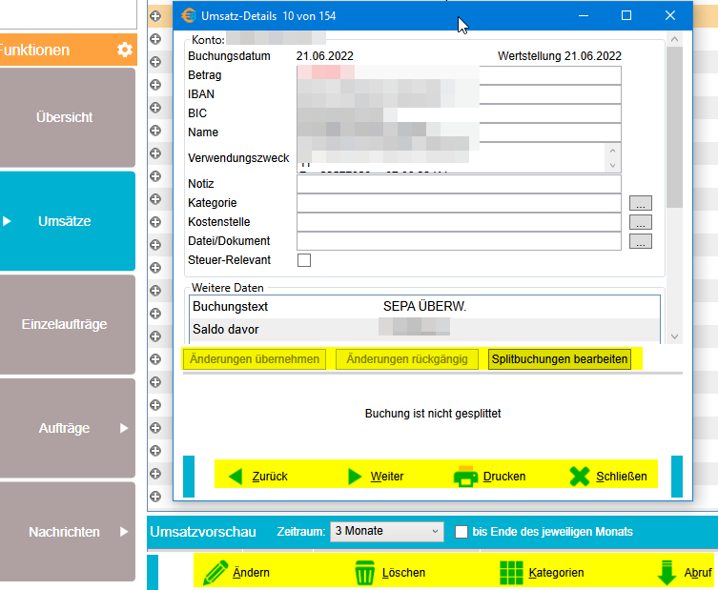The image size is (718, 590).
Task: Check bis Ende des jeweiligen Monats
Action: (462, 532)
